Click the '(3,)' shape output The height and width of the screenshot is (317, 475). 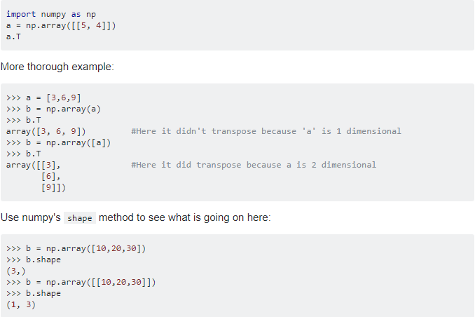tap(16, 271)
